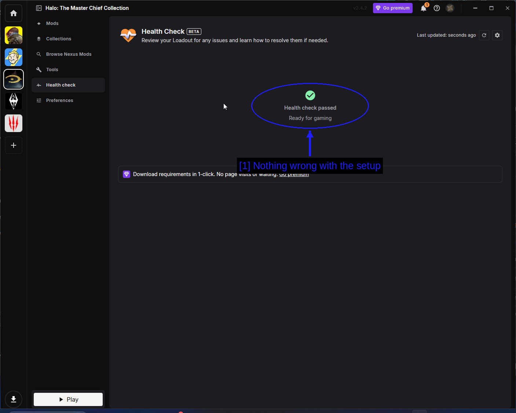
Task: Open the user profile avatar
Action: 450,8
